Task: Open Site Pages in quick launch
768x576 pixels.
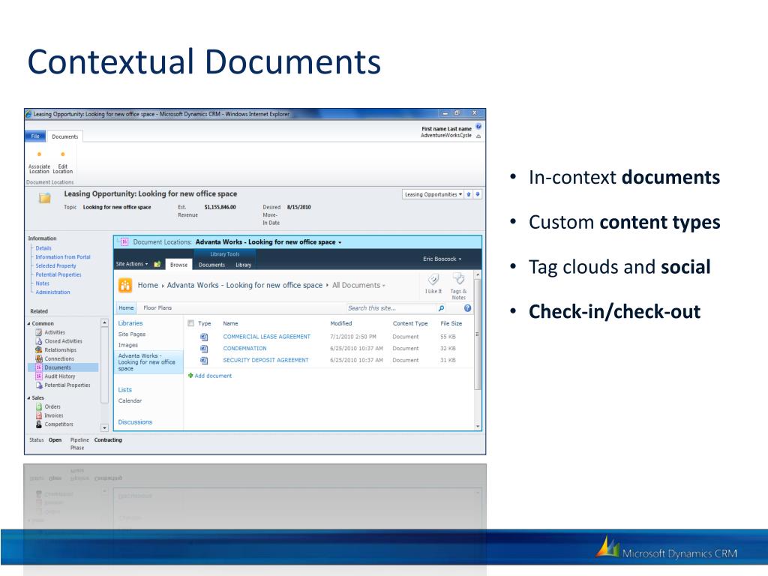Action: point(132,334)
